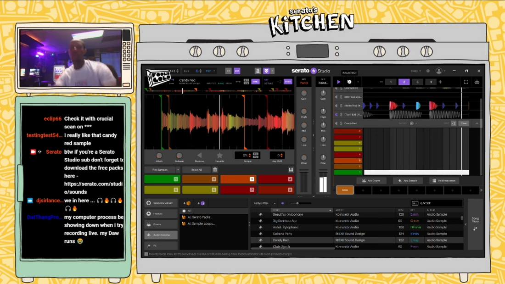Toggle the piano keyboard mode icon
This screenshot has width=505, height=284.
pos(291,170)
